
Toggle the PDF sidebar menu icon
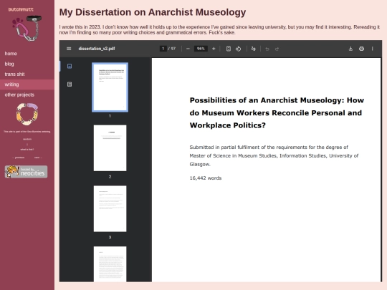(x=69, y=49)
